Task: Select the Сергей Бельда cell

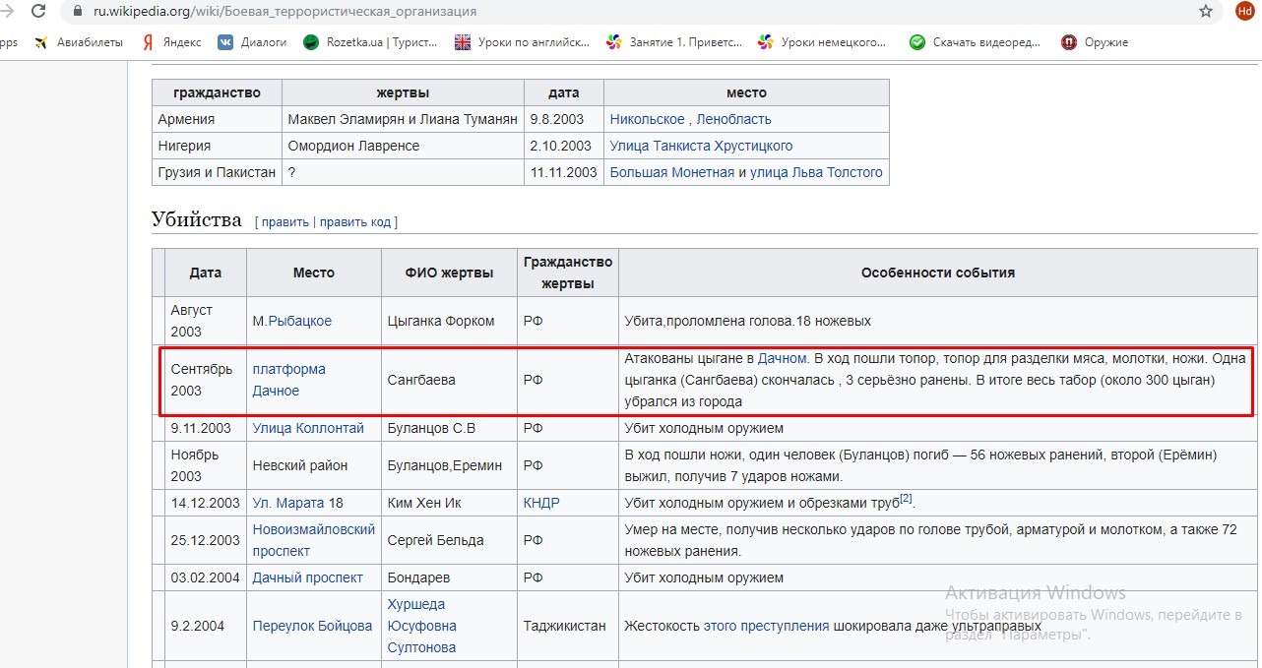Action: click(x=450, y=540)
